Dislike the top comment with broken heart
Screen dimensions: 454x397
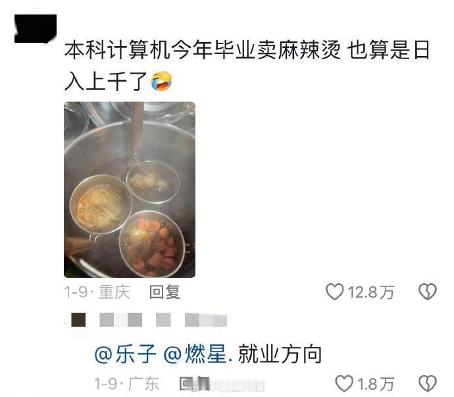pos(428,292)
